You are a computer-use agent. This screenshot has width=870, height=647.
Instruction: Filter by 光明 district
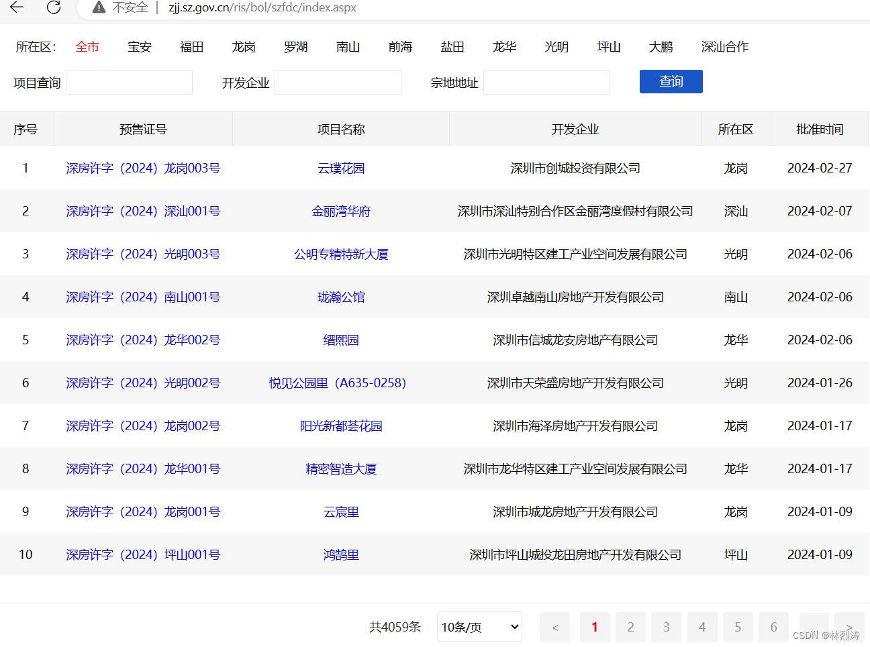[557, 47]
